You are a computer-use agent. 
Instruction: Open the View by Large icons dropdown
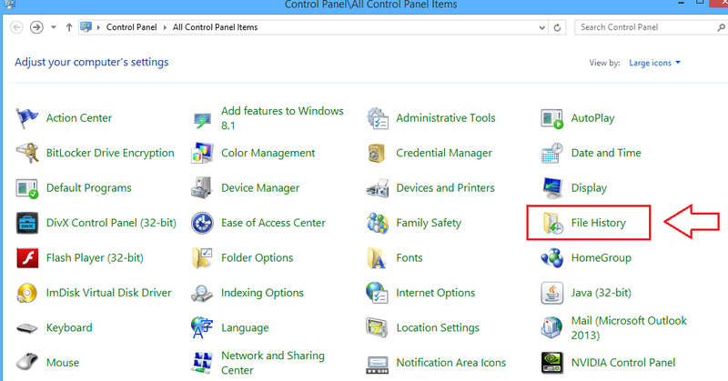point(654,63)
